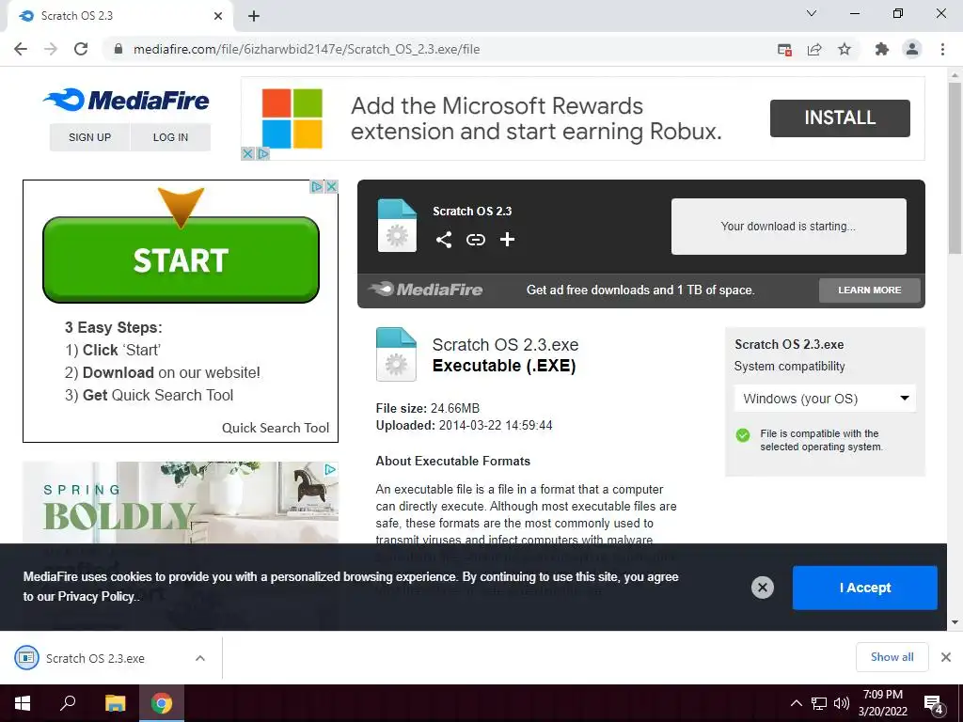Click the MediaFire logo
This screenshot has width=963, height=722.
pyautogui.click(x=127, y=100)
